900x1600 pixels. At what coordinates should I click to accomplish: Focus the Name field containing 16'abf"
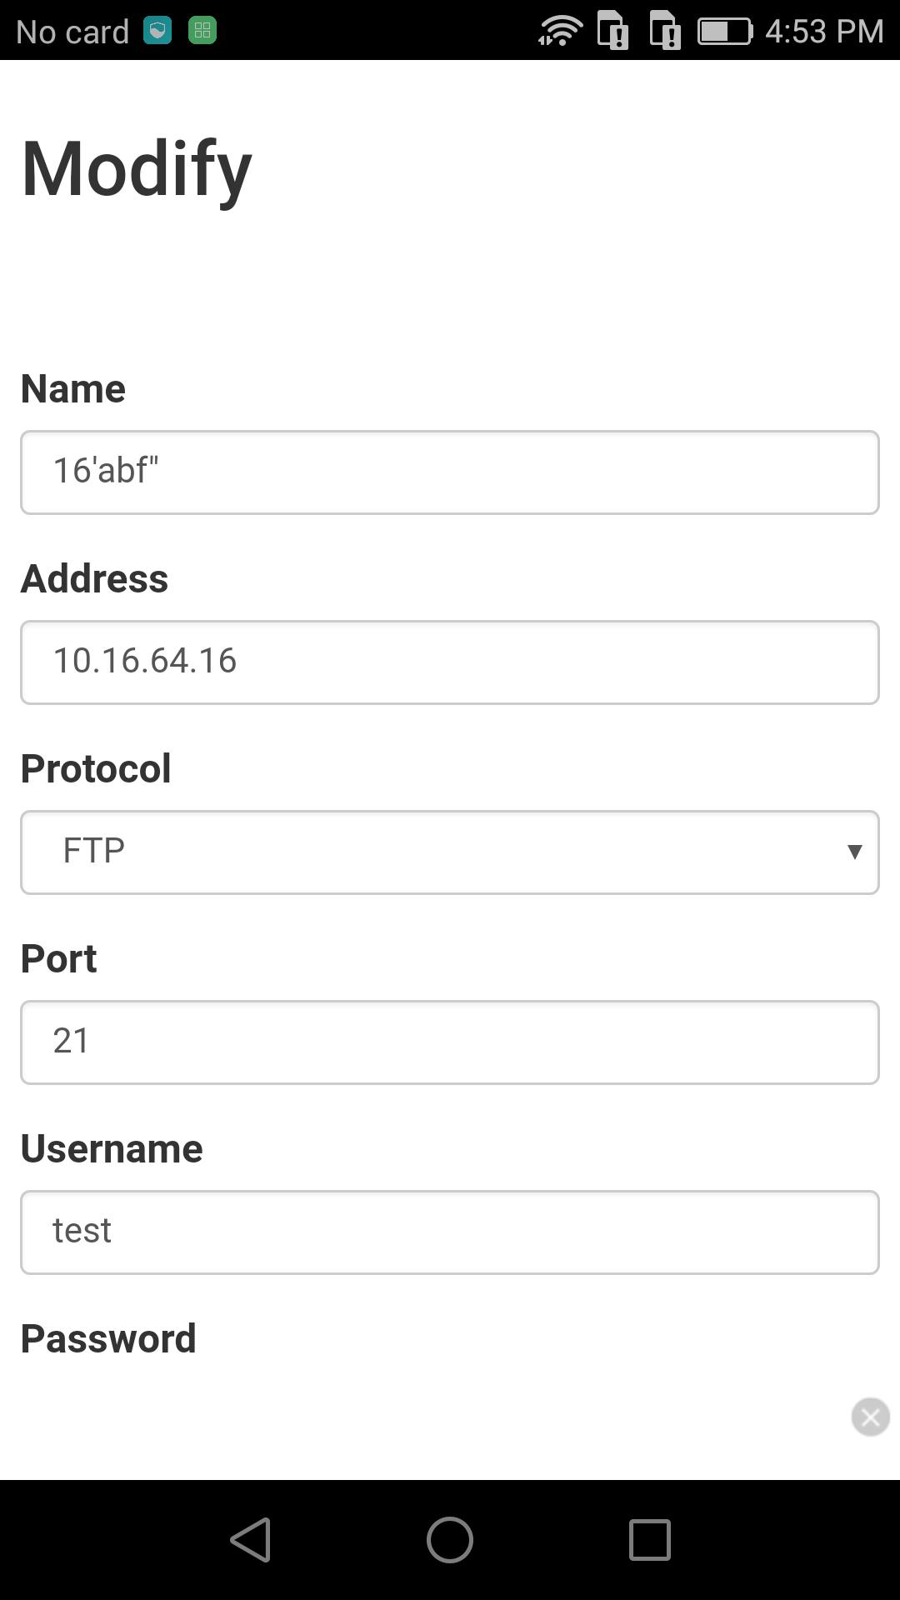450,472
